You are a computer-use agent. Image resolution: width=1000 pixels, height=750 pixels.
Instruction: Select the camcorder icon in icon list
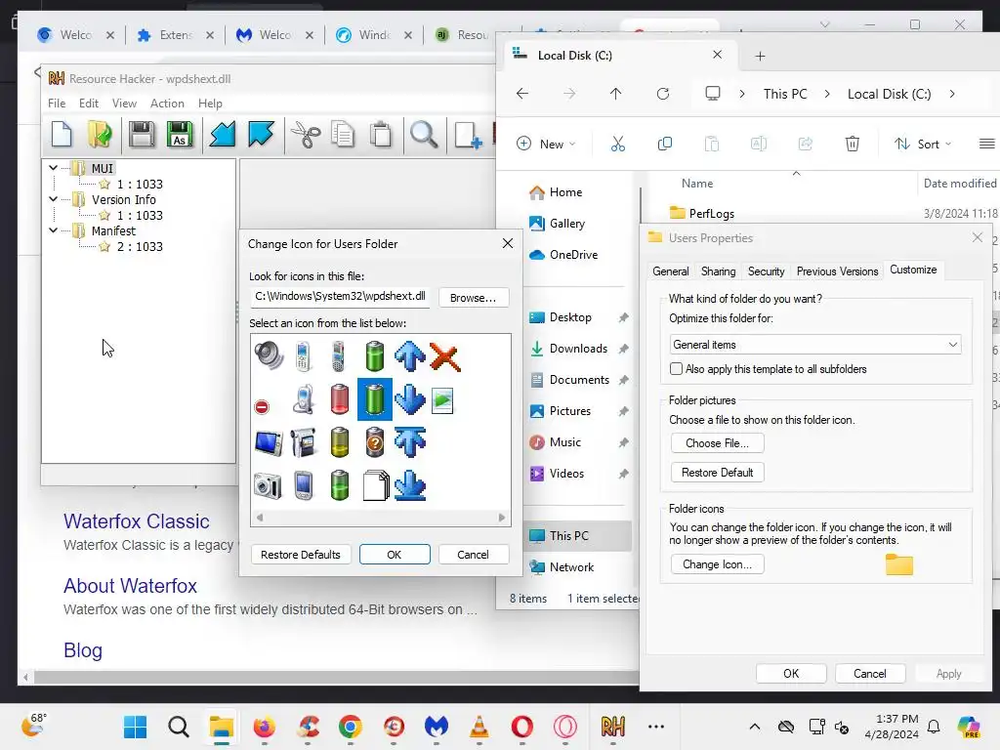click(x=304, y=442)
